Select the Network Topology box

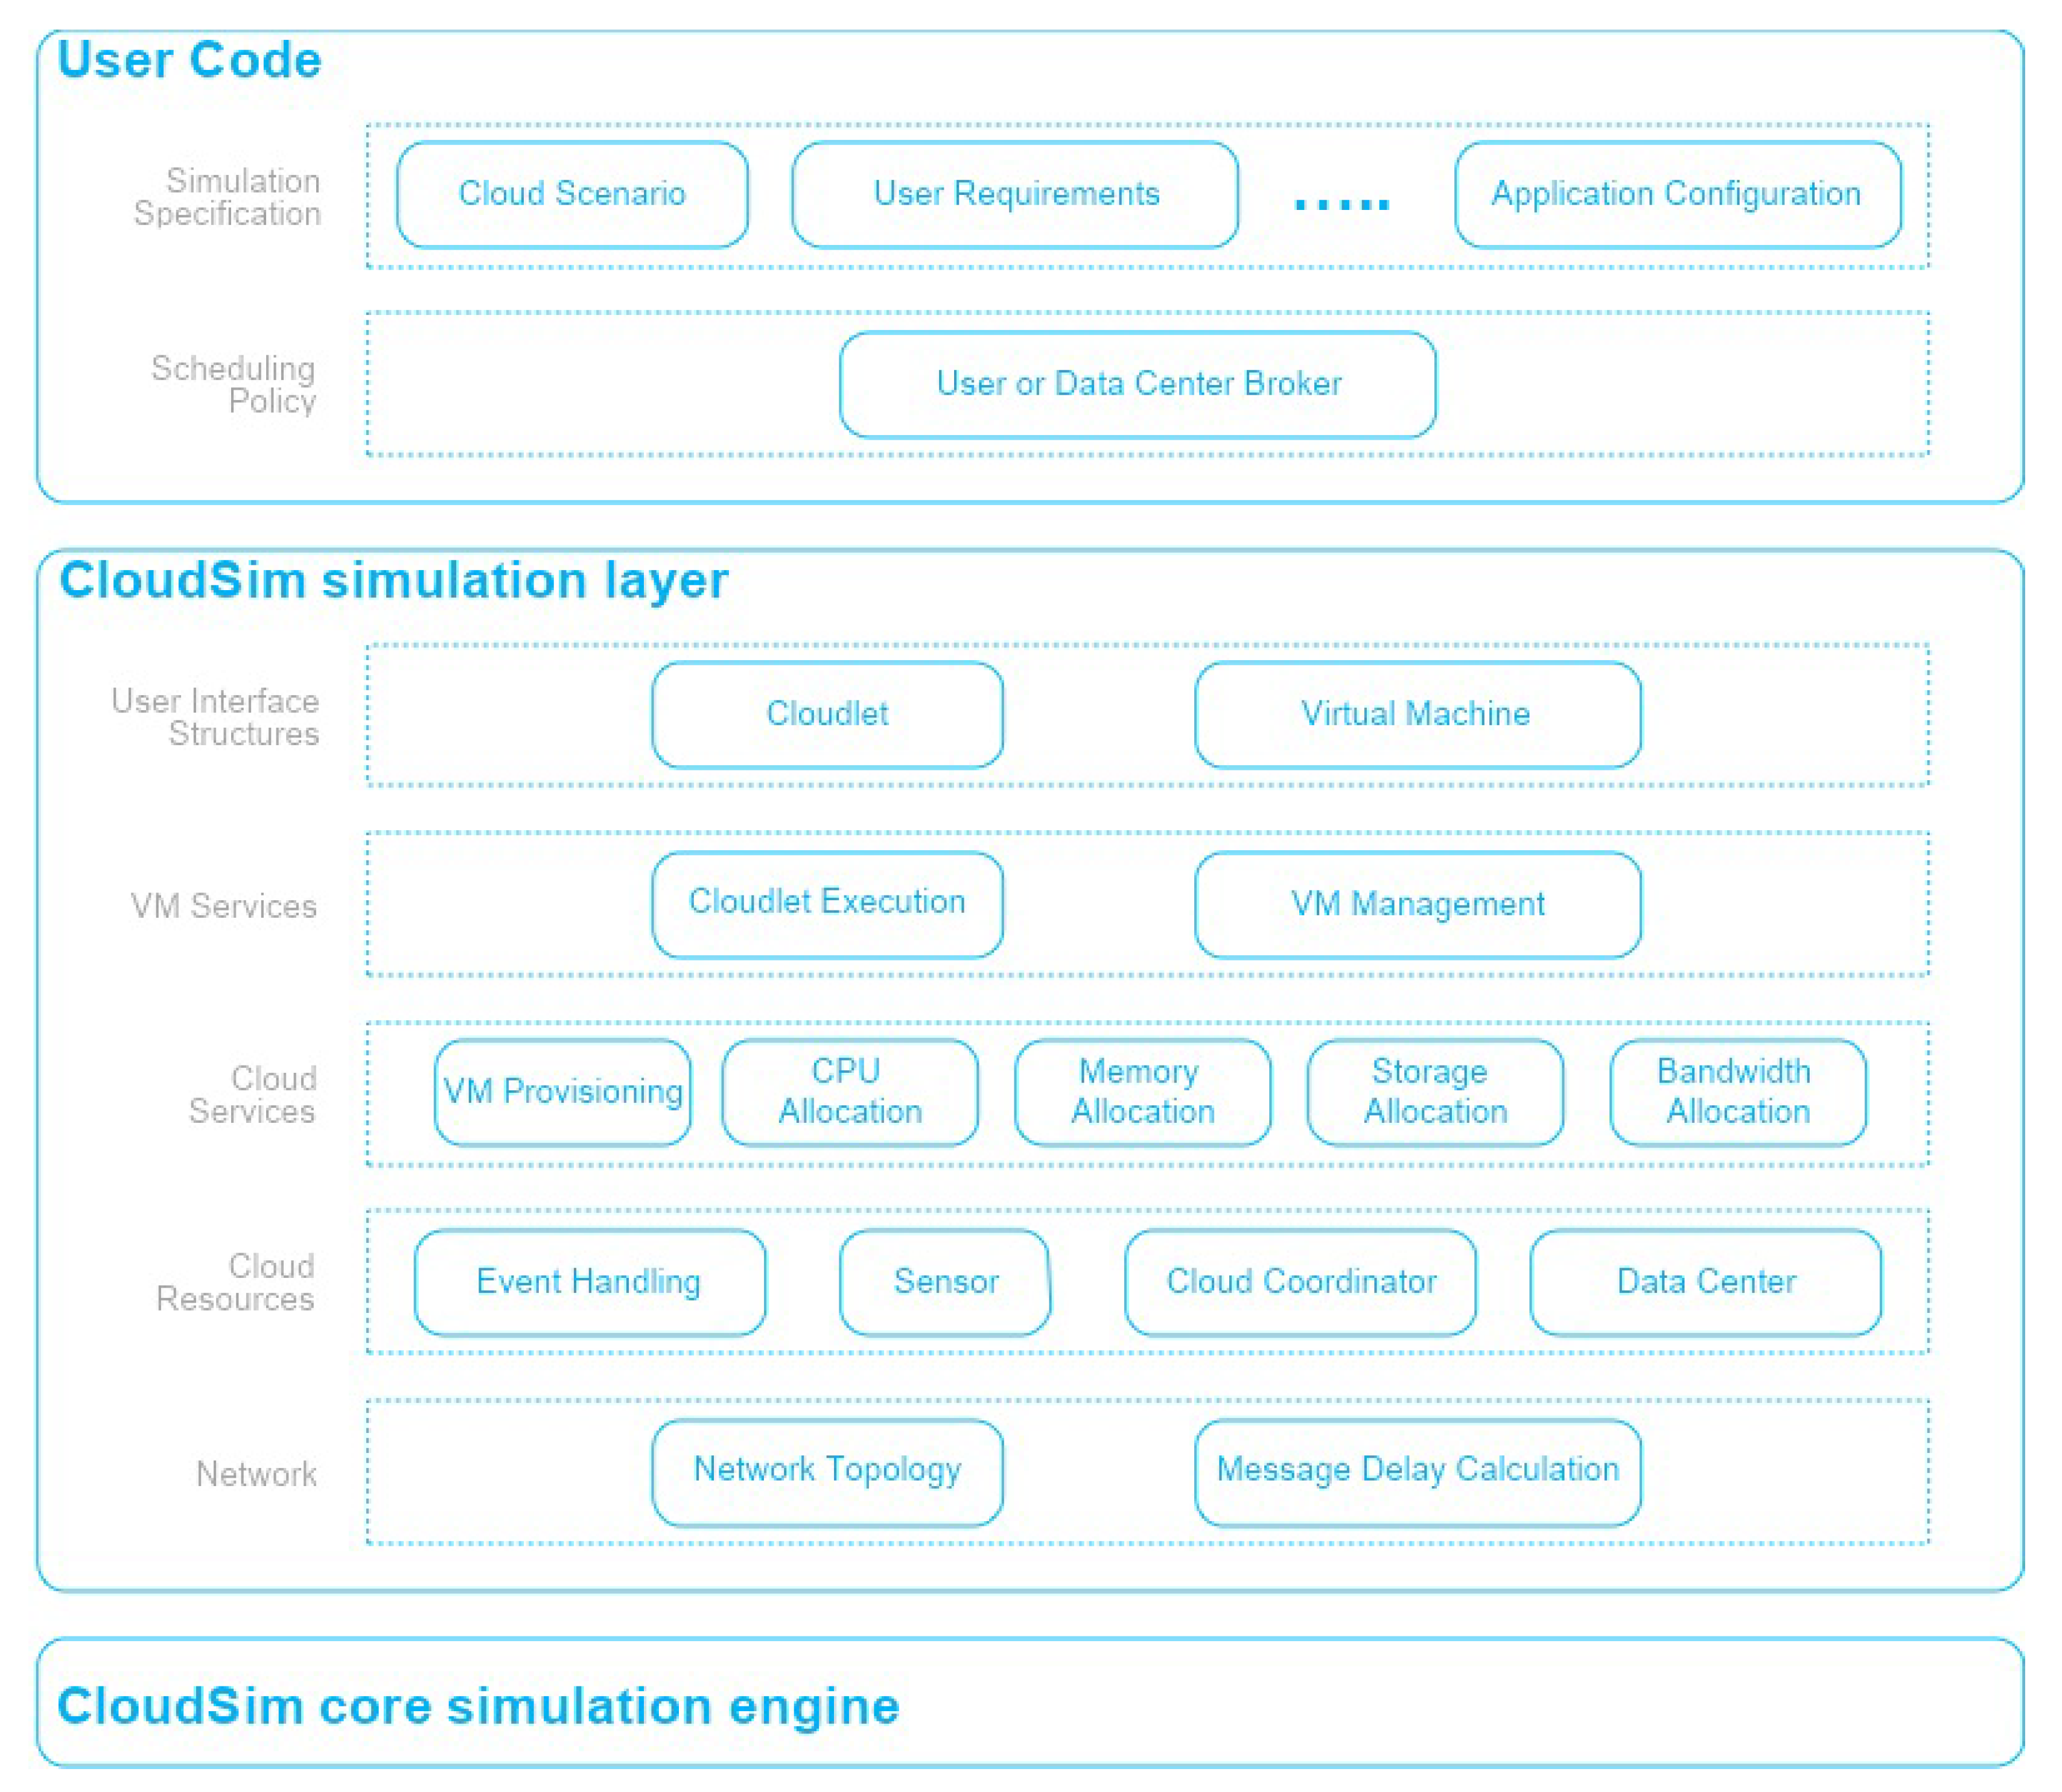point(827,1471)
